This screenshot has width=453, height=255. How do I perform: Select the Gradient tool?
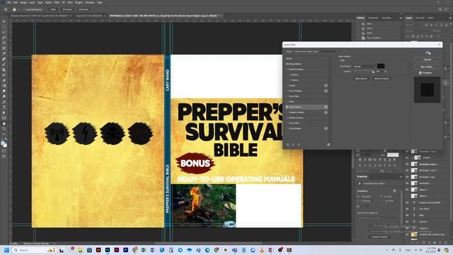(x=4, y=86)
